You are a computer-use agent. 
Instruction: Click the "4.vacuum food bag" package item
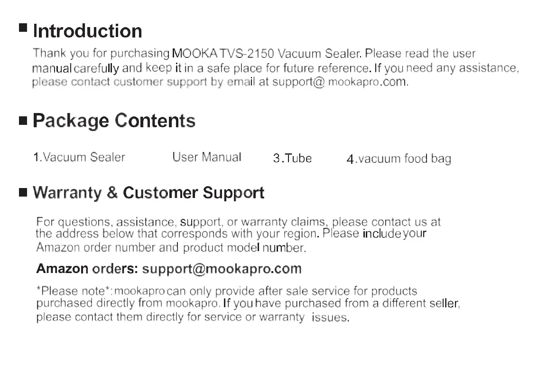tap(399, 159)
